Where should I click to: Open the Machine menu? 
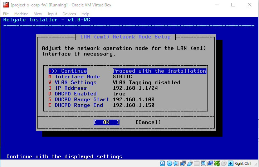[x=21, y=14]
